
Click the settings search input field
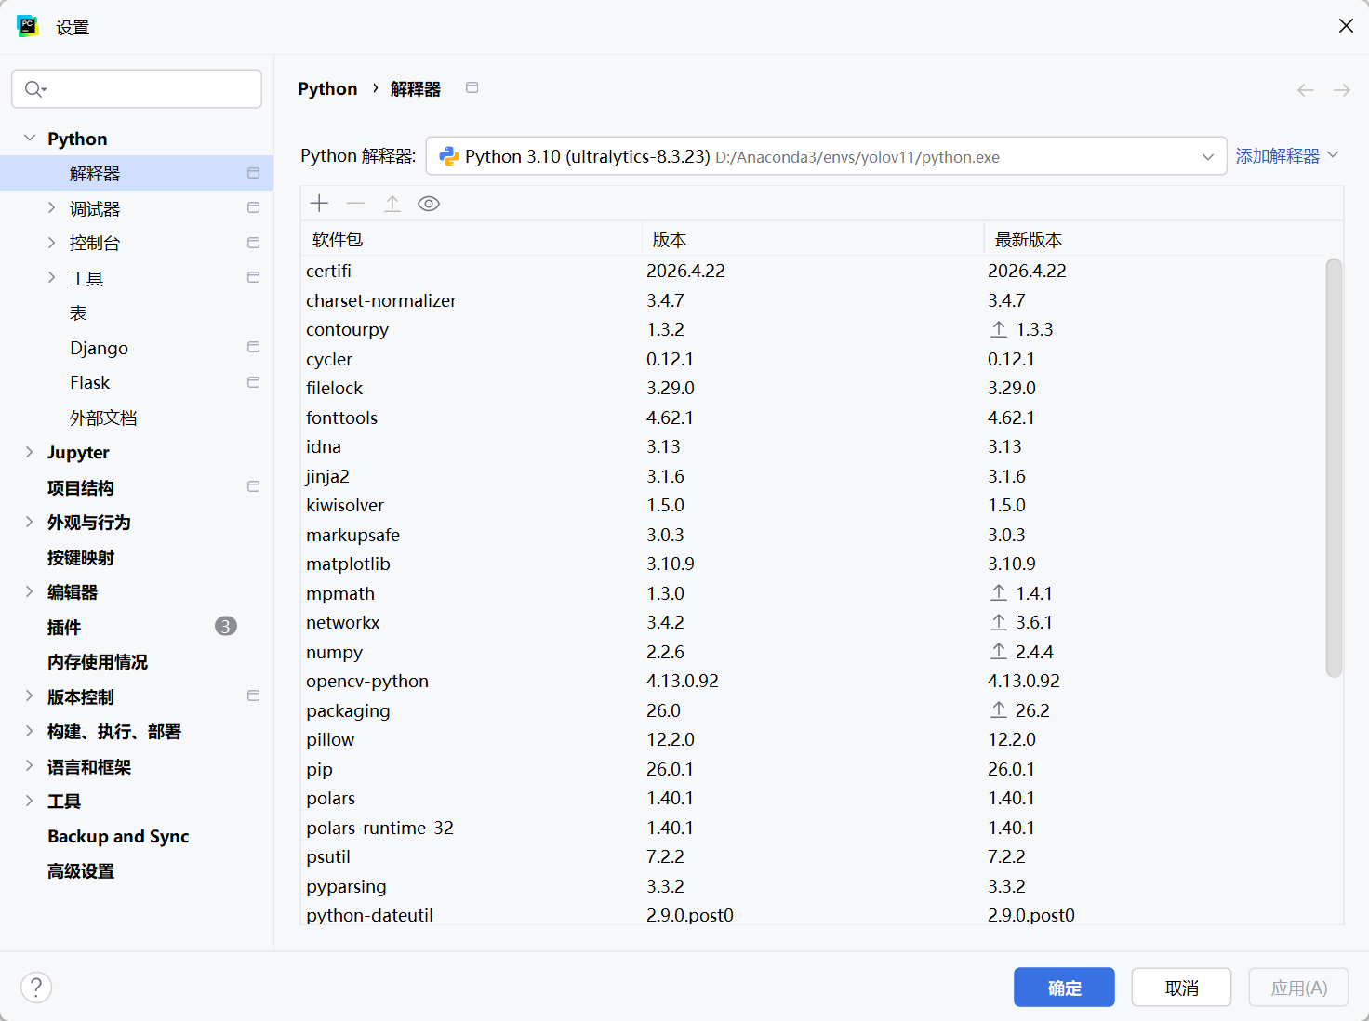[137, 88]
